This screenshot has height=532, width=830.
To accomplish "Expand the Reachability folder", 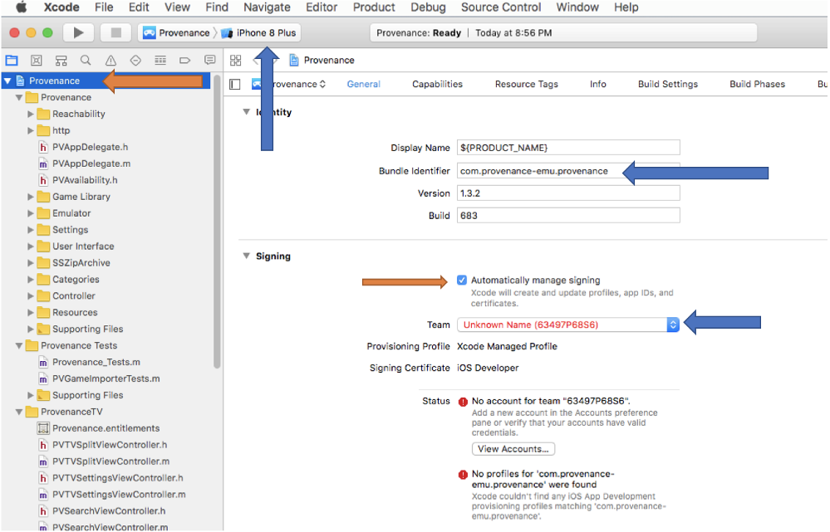I will [31, 115].
